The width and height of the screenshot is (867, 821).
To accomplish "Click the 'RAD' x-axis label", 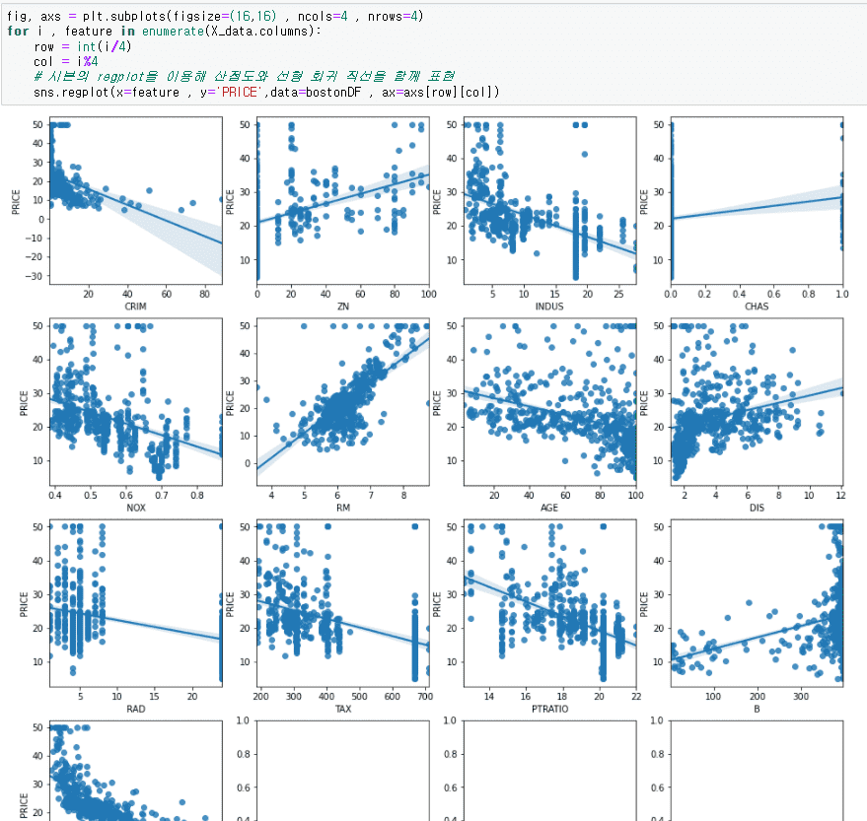I will coord(136,709).
